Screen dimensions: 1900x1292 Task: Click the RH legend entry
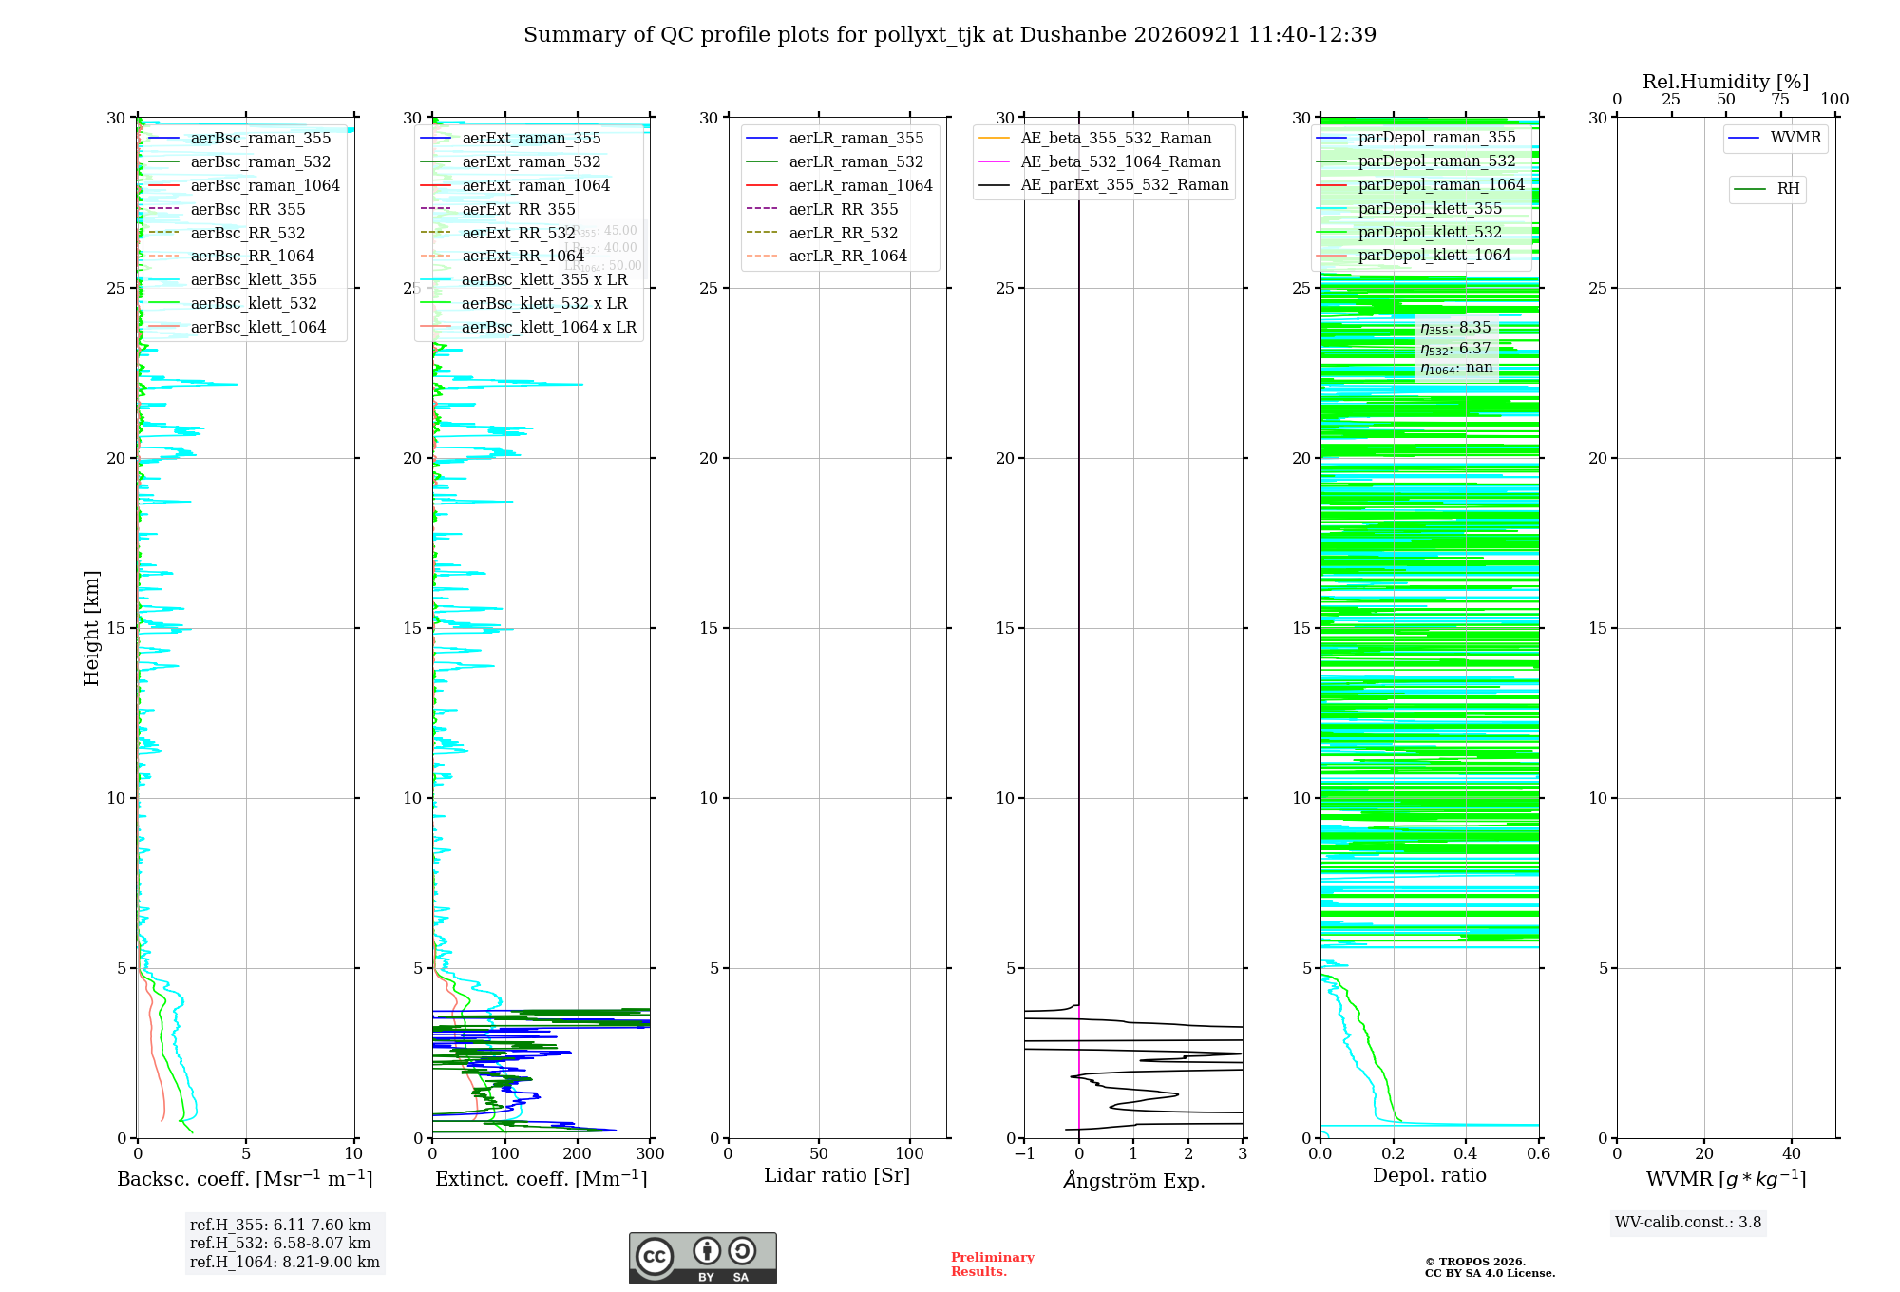[1767, 189]
